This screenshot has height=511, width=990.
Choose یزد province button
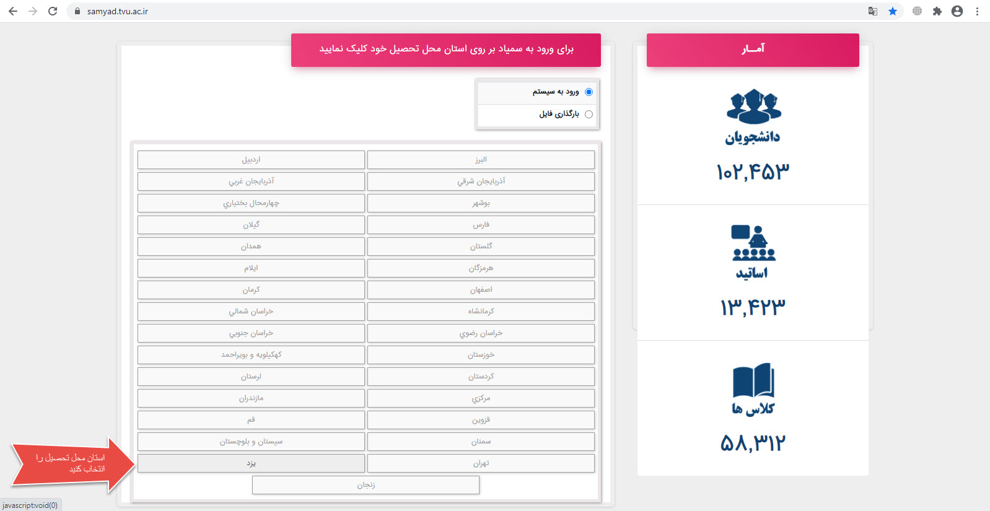(x=251, y=463)
